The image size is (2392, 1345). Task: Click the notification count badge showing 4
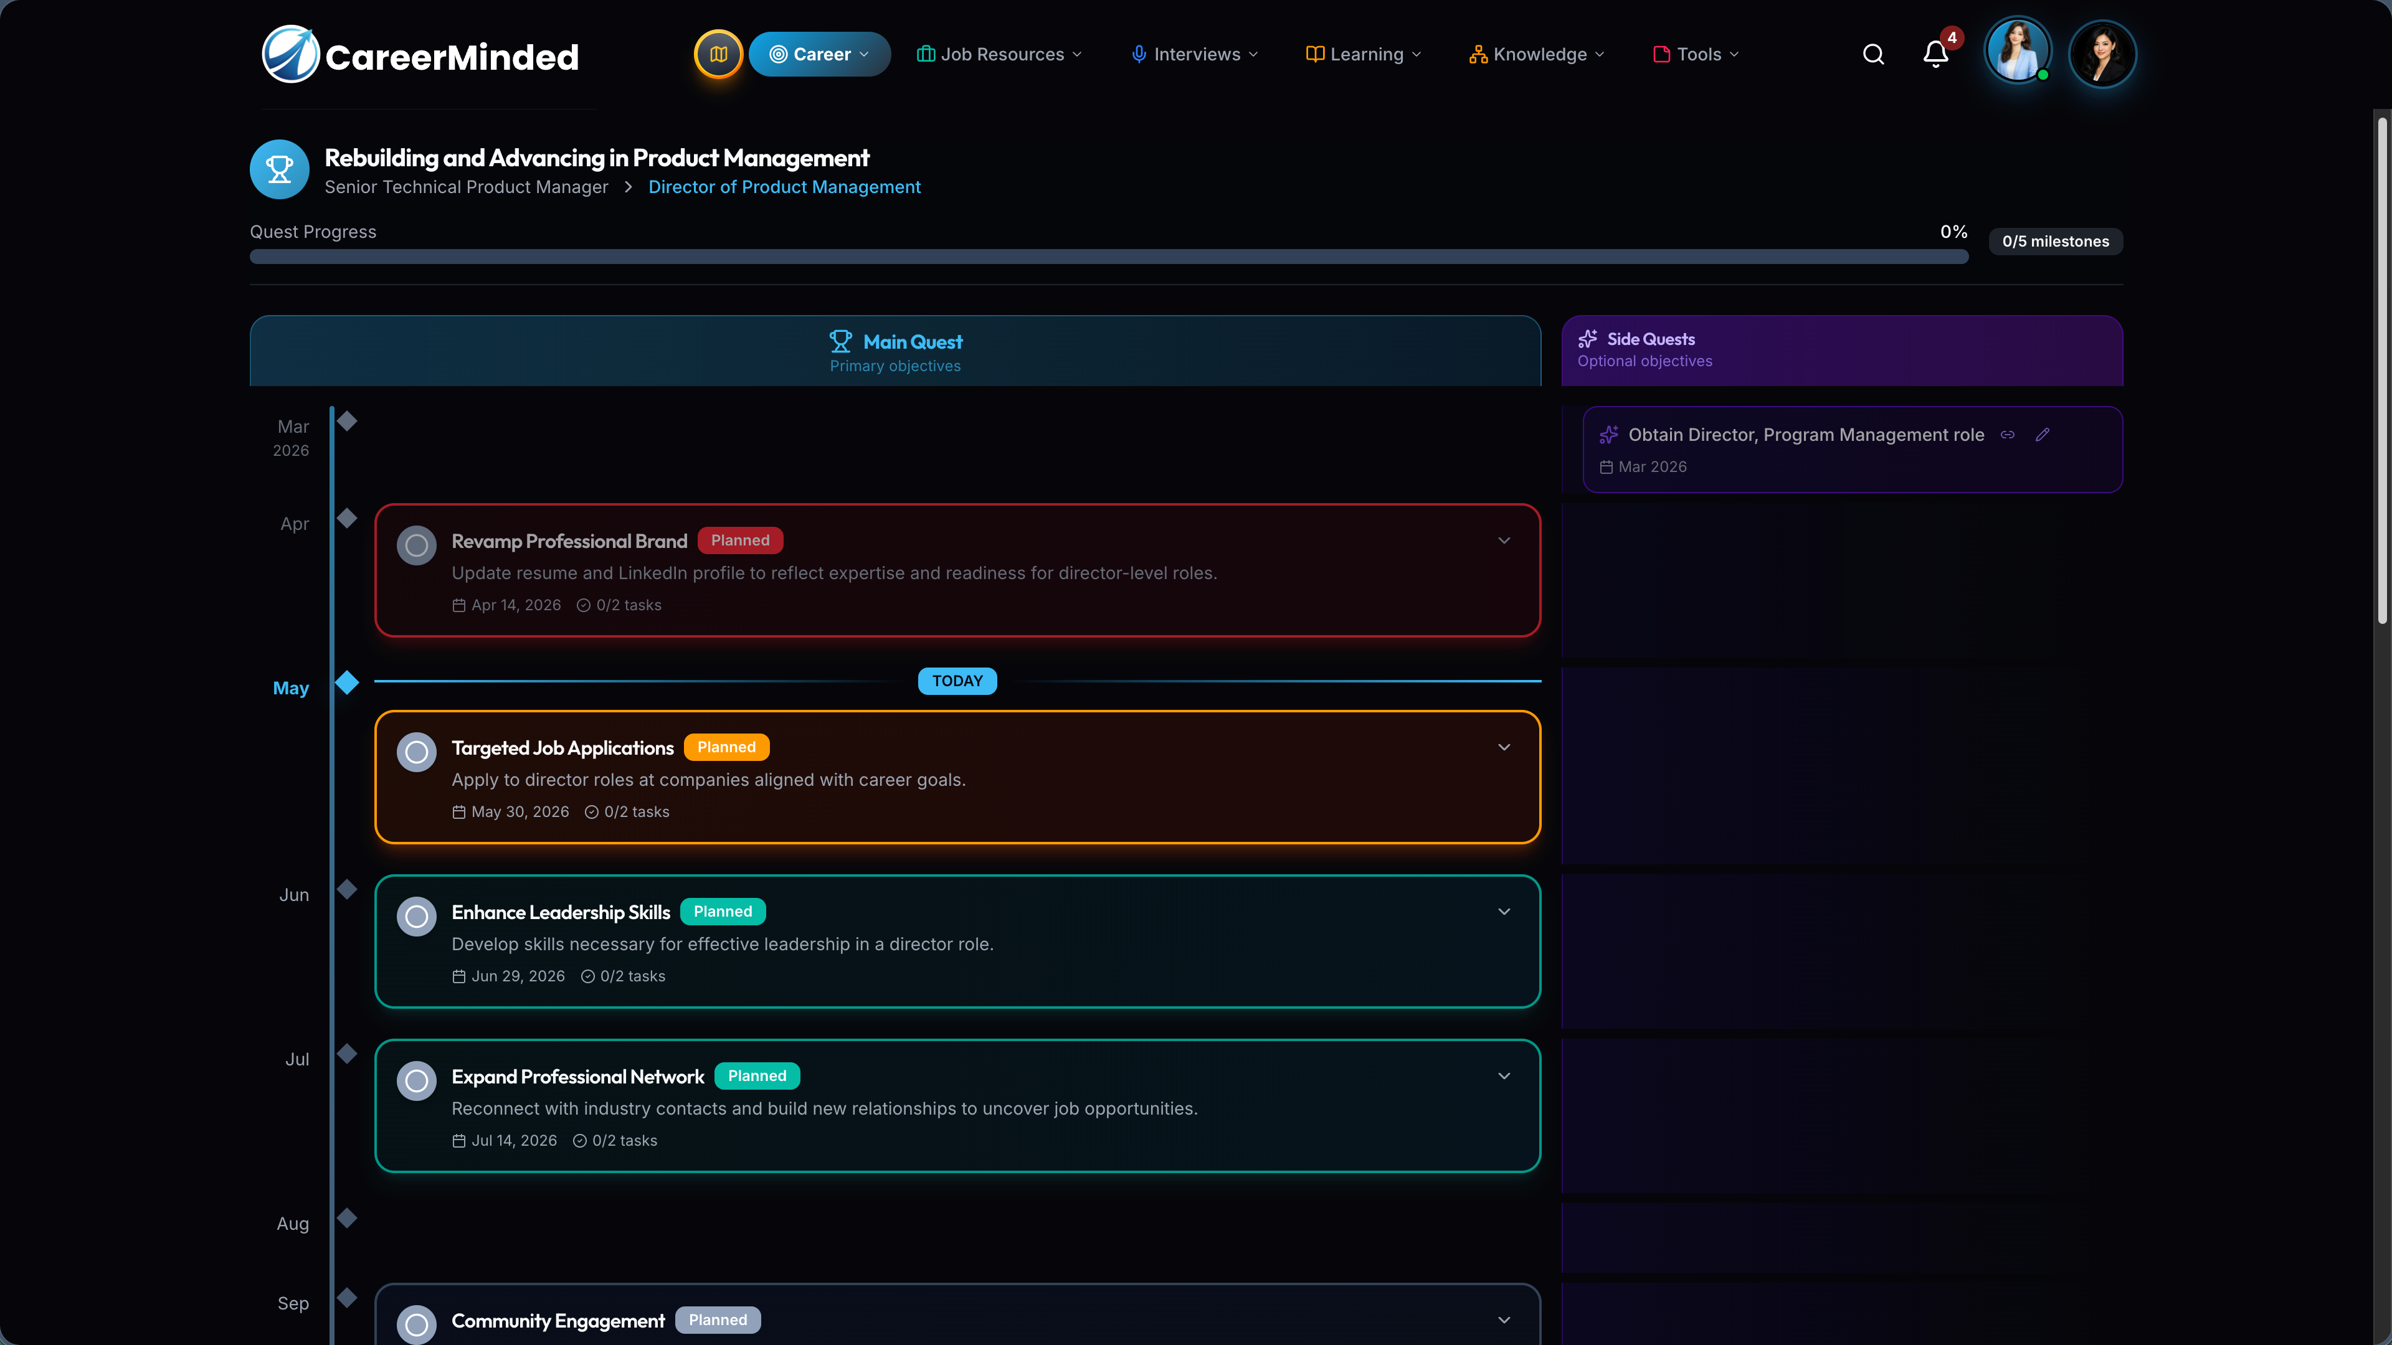(x=1952, y=38)
